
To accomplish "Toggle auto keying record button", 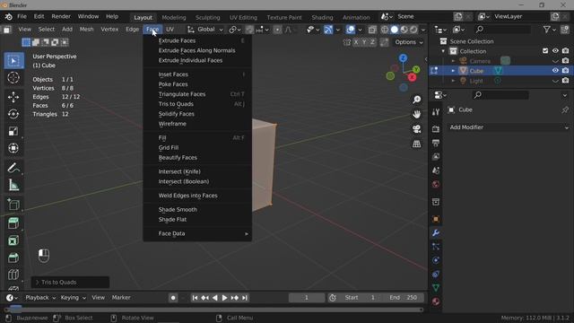I will click(173, 298).
